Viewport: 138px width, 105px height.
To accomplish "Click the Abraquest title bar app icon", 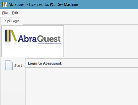I will tap(5, 4).
